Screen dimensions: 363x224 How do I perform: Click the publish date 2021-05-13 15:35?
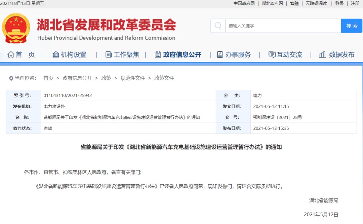(271, 128)
